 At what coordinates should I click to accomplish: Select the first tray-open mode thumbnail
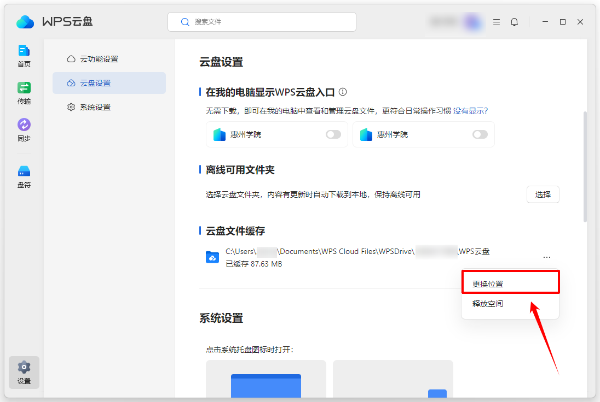[266, 379]
